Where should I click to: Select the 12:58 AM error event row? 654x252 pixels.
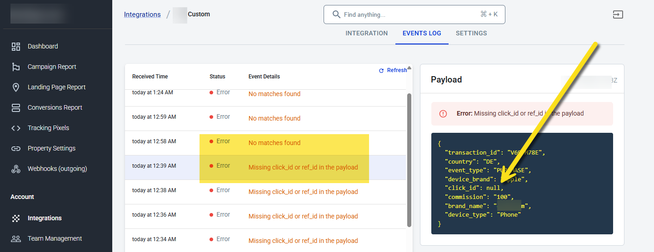tap(265, 143)
